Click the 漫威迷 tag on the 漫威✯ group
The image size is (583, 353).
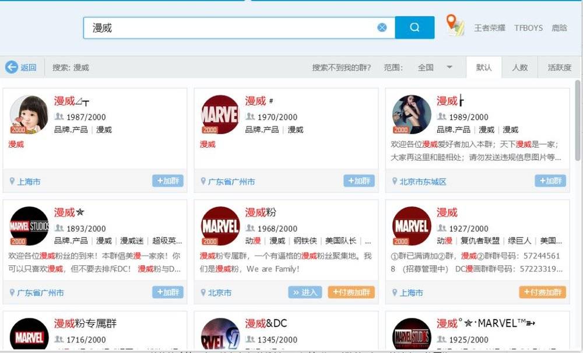132,240
